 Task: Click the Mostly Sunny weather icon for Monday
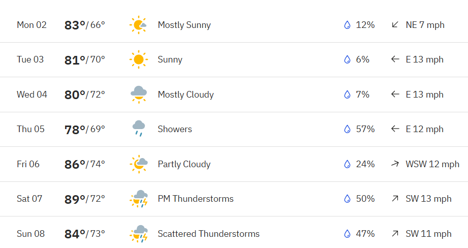[139, 25]
